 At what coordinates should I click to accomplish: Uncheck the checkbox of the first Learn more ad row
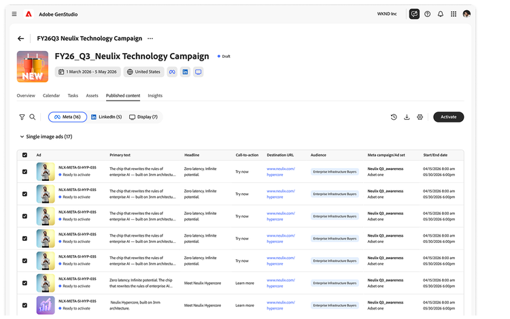[x=24, y=283]
